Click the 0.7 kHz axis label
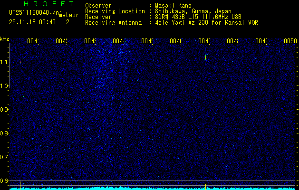The width and height of the screenshot is (299, 190). [x=4, y=157]
